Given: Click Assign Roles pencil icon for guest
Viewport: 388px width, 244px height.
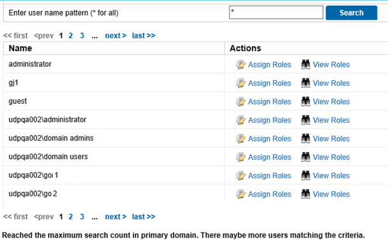Looking at the screenshot, I should [241, 101].
